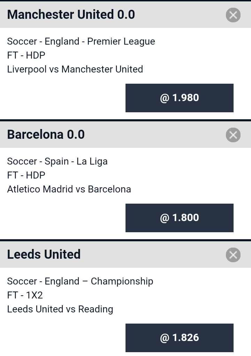Click Soccer - England - Premier League text
Image resolution: width=251 pixels, height=356 pixels.
(81, 41)
